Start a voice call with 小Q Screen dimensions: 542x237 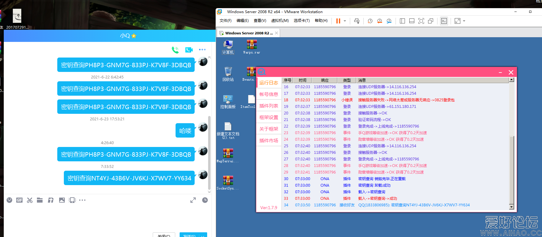pos(175,50)
